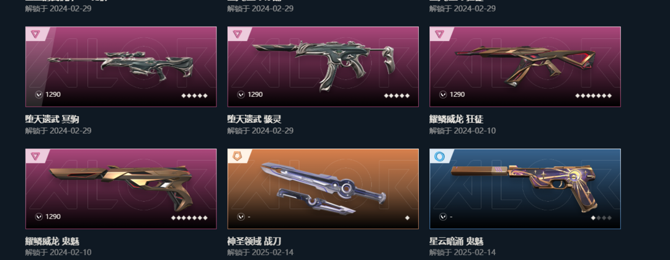Viewport: 670px width, 260px height.
Task: Open the 神圣领域 战刀 melee skin card
Action: click(x=323, y=189)
